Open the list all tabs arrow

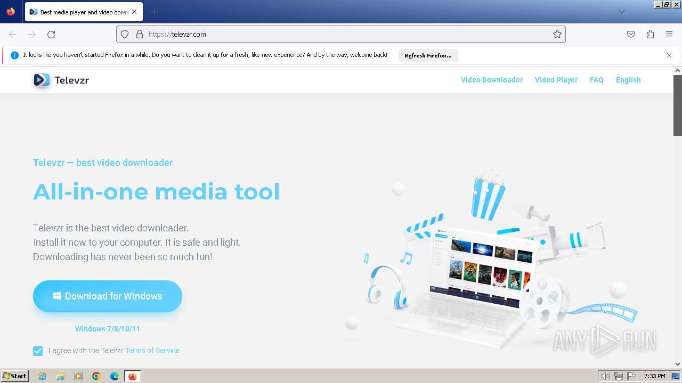621,12
